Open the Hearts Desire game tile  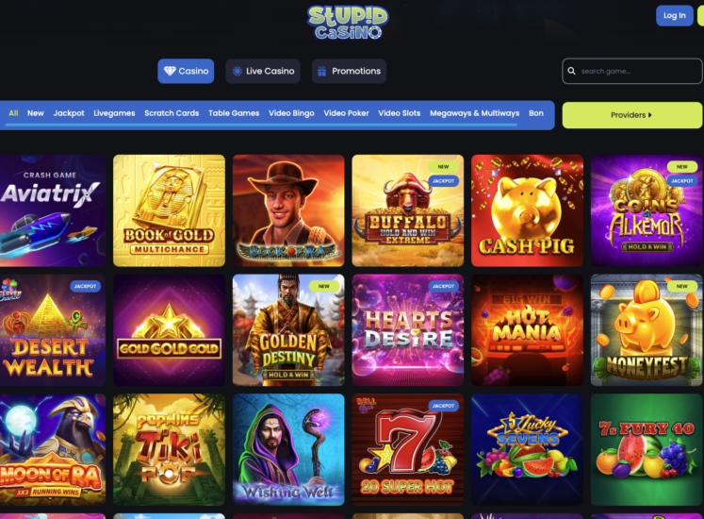408,330
